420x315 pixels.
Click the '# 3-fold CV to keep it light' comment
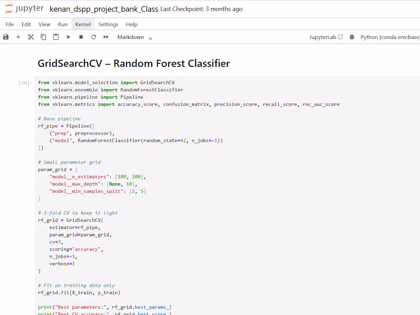78,213
